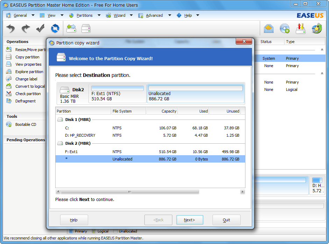The image size is (329, 244).
Task: Click Change label sidebar icon
Action: (x=9, y=79)
